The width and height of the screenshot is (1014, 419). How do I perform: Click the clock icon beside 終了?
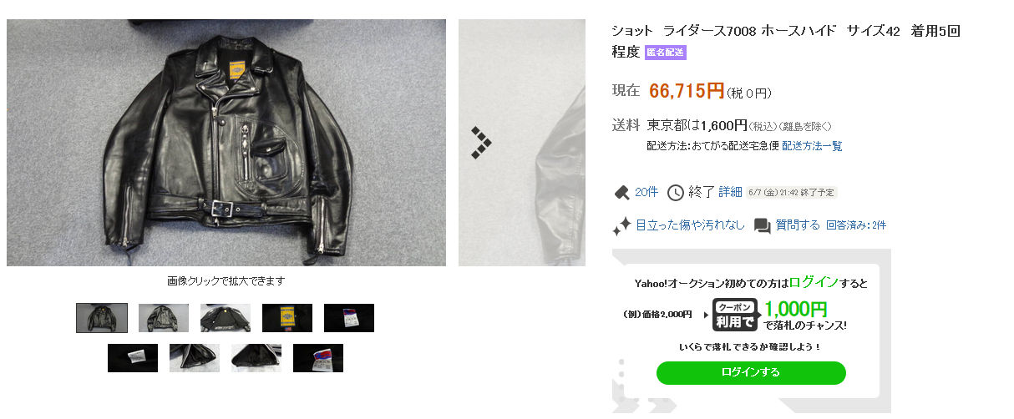coord(675,193)
